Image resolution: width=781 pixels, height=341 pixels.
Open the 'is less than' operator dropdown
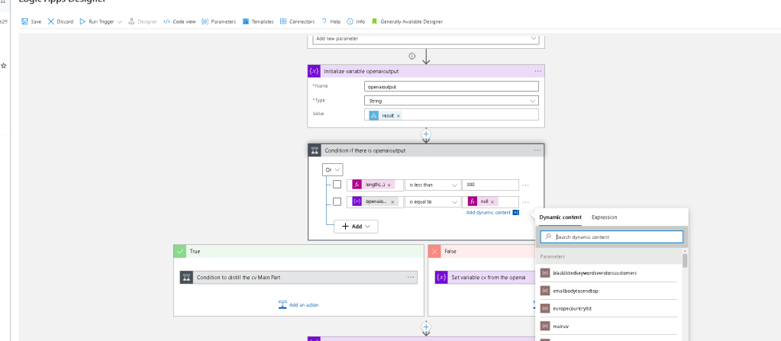(433, 185)
